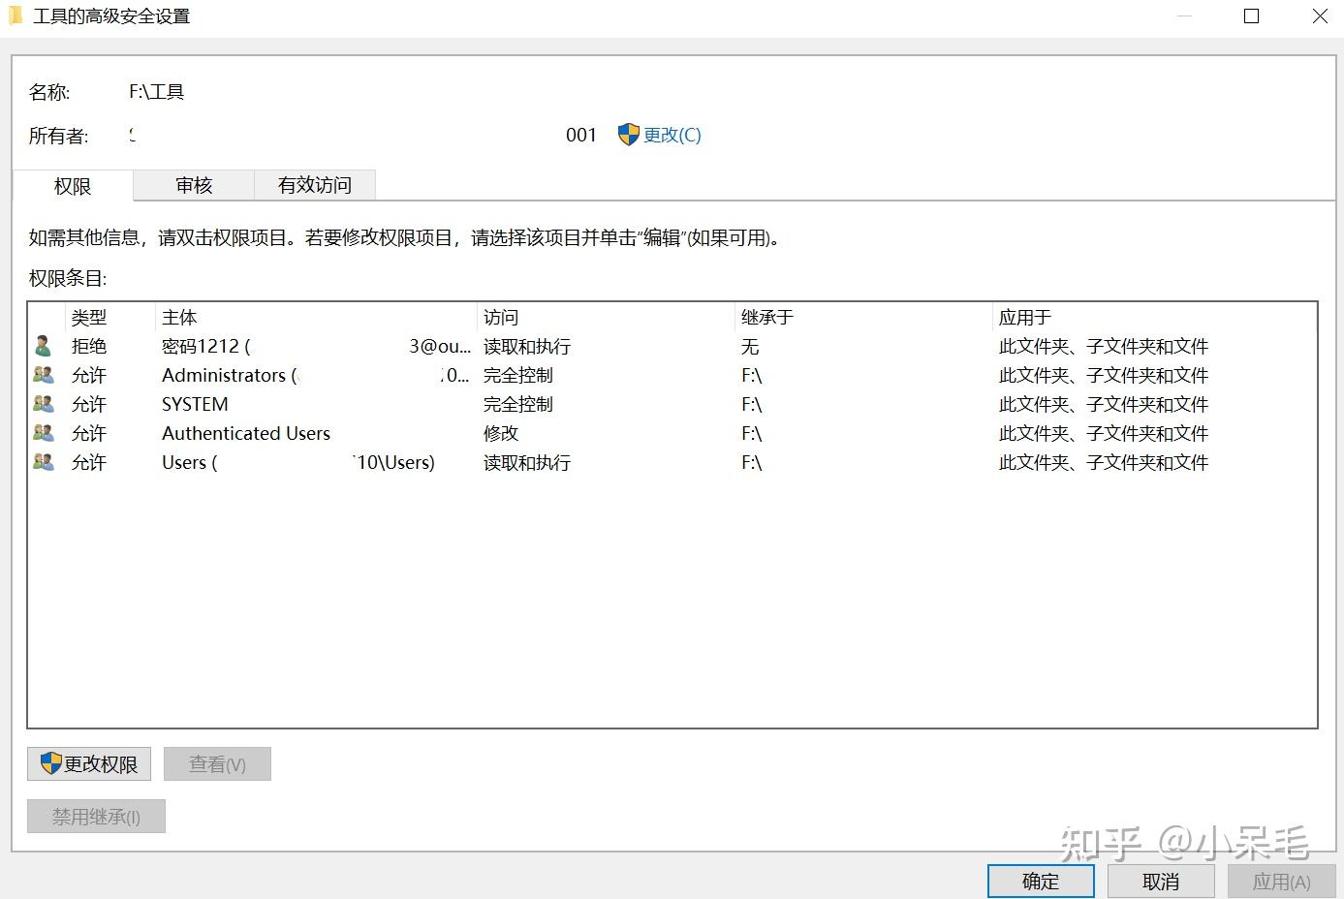This screenshot has width=1344, height=899.
Task: Select the SYSTEM principal entry
Action: tap(195, 404)
